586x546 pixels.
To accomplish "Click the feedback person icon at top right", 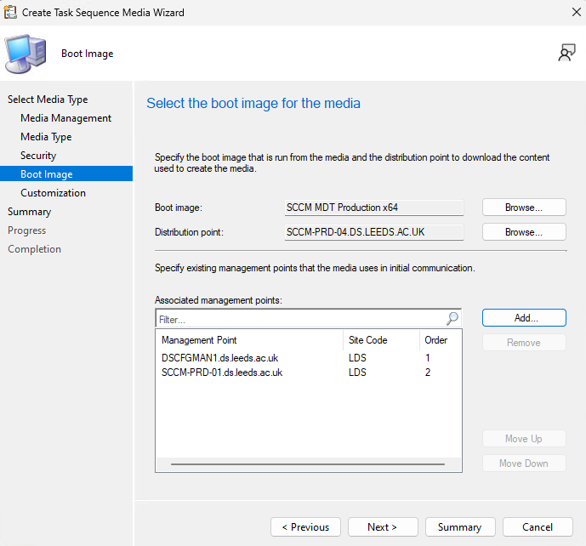I will click(566, 53).
